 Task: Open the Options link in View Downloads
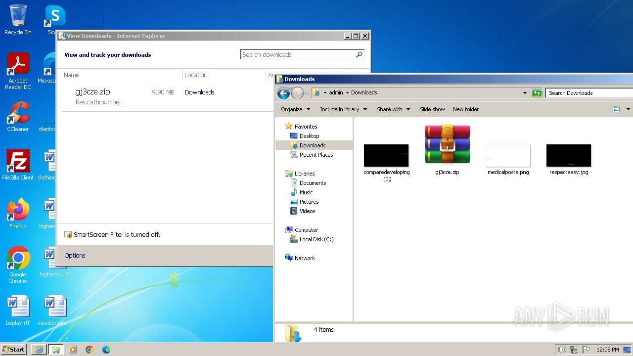coord(75,255)
